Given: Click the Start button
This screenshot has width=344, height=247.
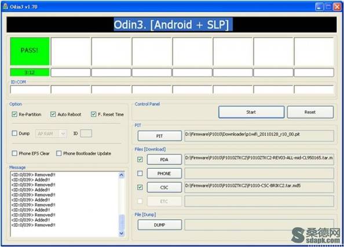Looking at the screenshot, I should [x=251, y=112].
